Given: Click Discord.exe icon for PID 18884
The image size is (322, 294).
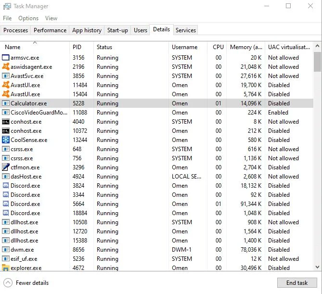Looking at the screenshot, I should click(x=6, y=213).
